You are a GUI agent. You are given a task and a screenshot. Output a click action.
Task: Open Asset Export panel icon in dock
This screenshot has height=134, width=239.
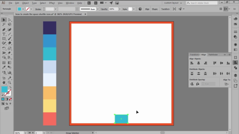coord(236,86)
